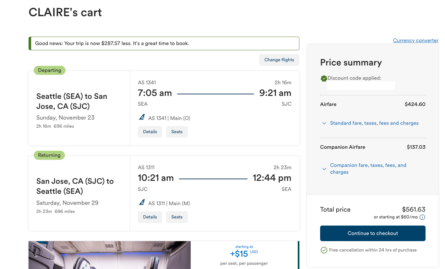View Details for departing flight AS 1341

[150, 132]
